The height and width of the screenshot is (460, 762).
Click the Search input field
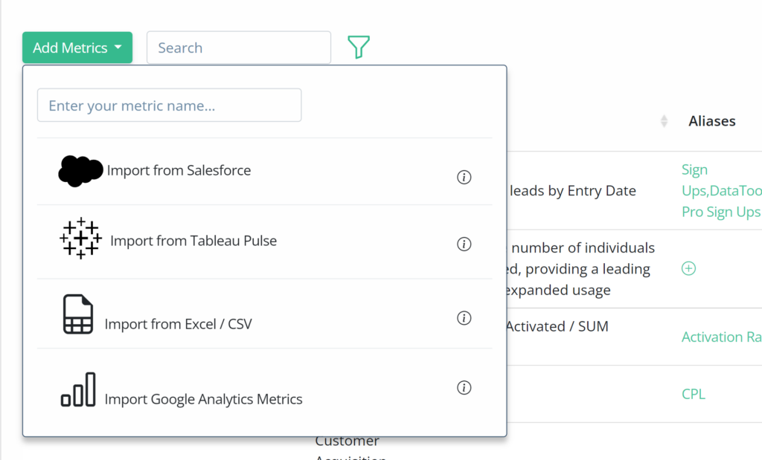[x=239, y=48]
